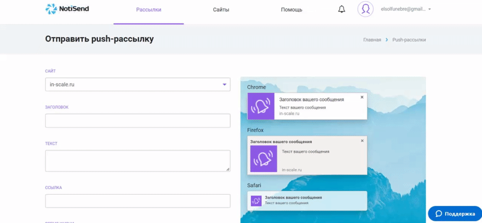Open the notifications bell icon

coord(342,9)
